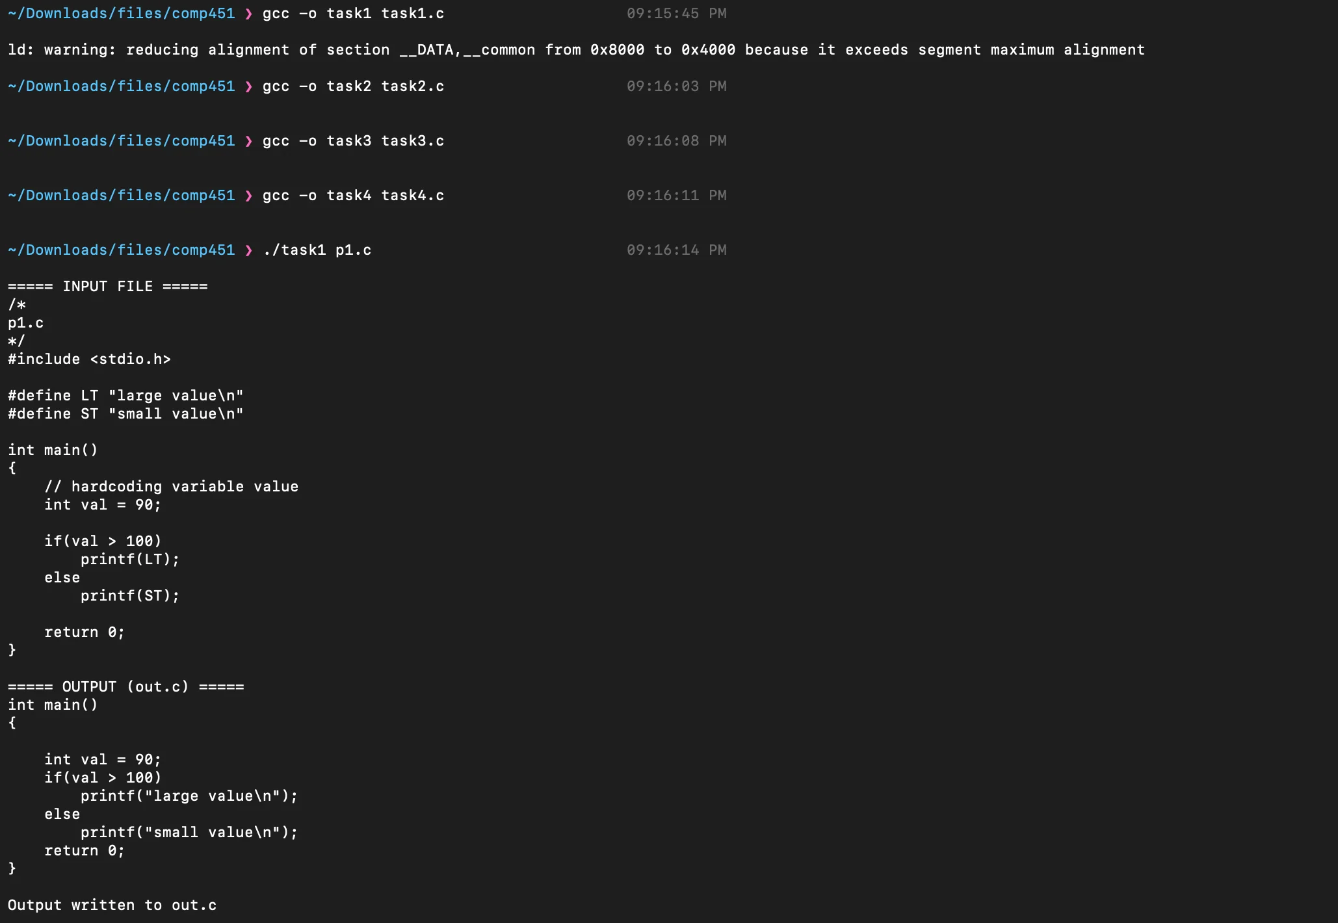
Task: Click the prompt arrow before gcc task3.c command
Action: click(x=248, y=141)
